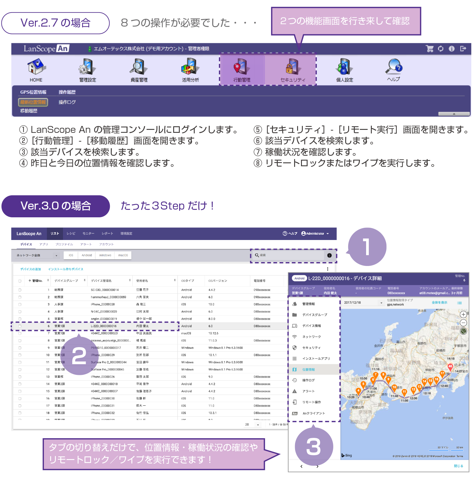Open 個人設定 (personal settings) icon
476x477 pixels.
(344, 70)
